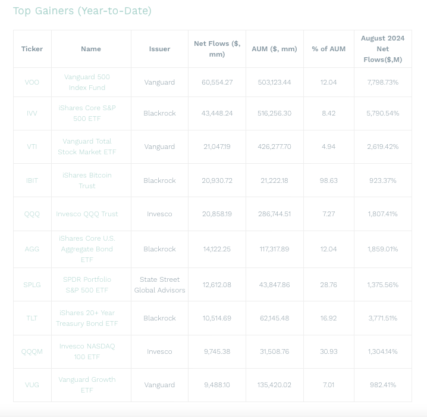Select the QQQM ticker link
The image size is (427, 417).
click(x=32, y=352)
